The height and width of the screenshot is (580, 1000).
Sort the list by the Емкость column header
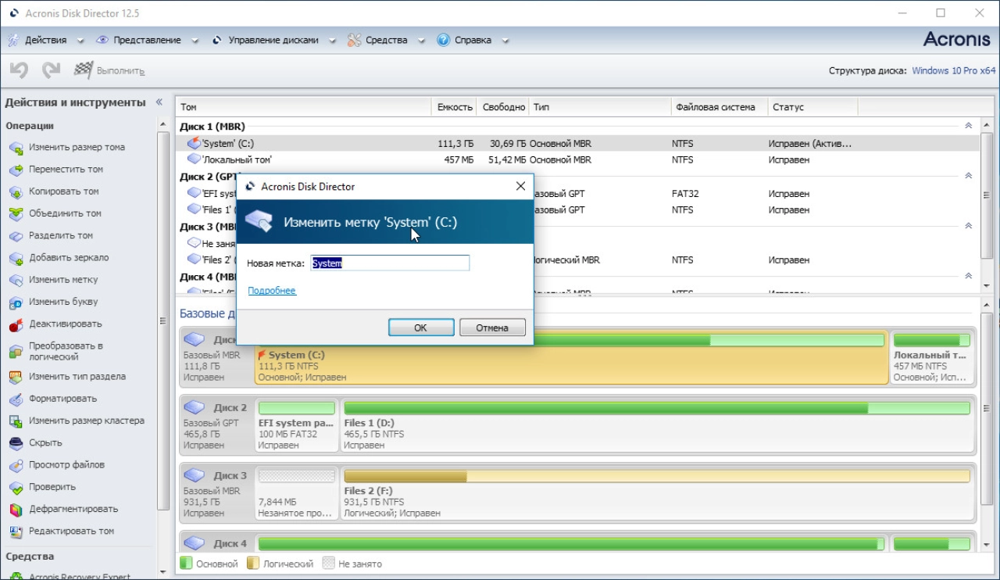455,107
